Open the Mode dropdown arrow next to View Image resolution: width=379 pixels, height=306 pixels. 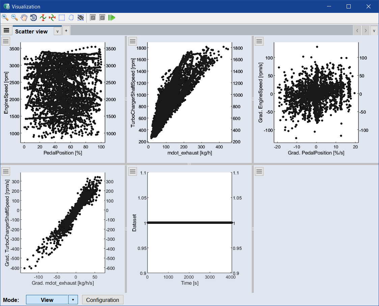(x=73, y=300)
